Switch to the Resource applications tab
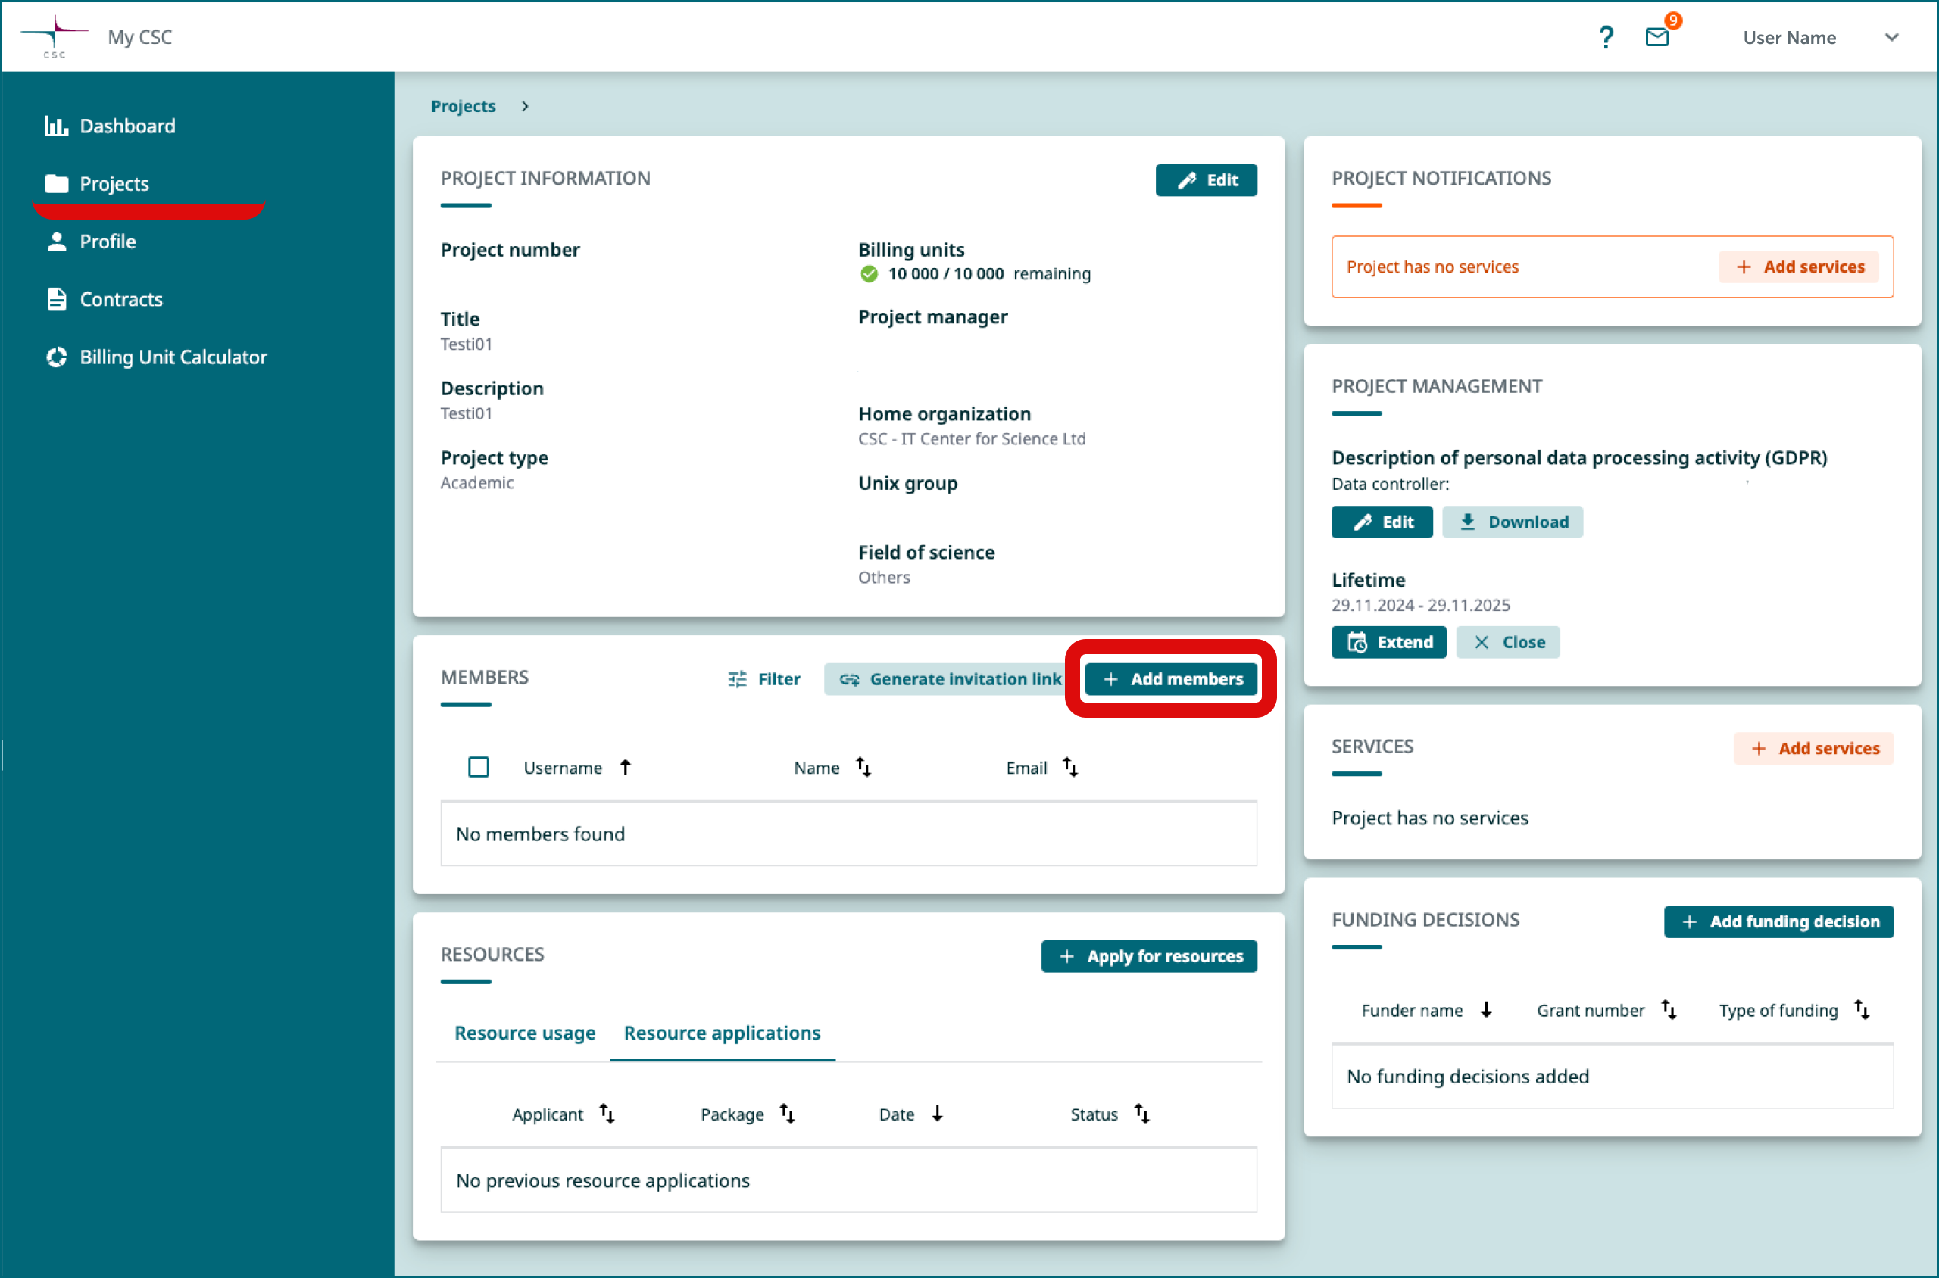The width and height of the screenshot is (1939, 1278). coord(722,1031)
